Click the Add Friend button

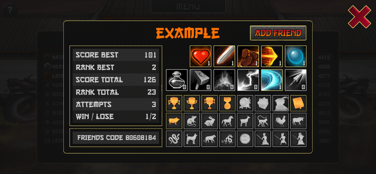point(278,33)
